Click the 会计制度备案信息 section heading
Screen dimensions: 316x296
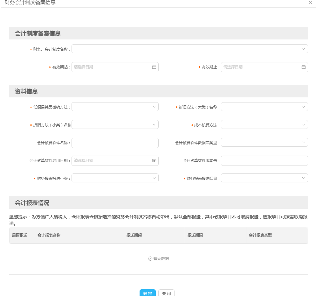click(x=38, y=33)
